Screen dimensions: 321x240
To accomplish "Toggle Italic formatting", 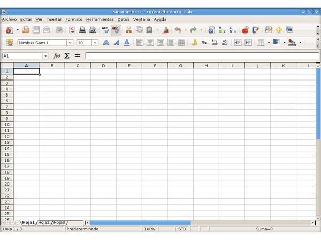I will (x=117, y=43).
